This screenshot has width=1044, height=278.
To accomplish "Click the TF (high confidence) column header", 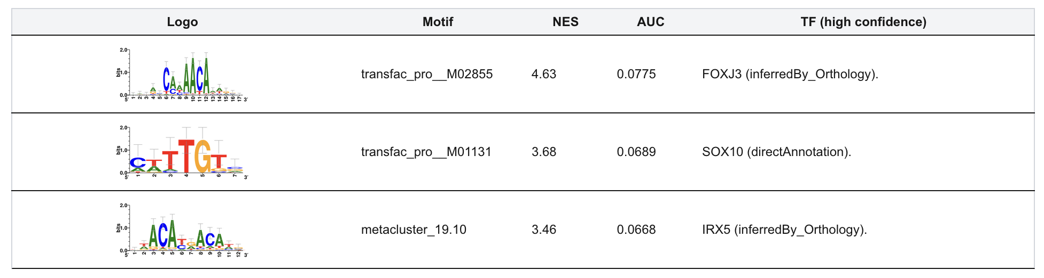I will 863,22.
